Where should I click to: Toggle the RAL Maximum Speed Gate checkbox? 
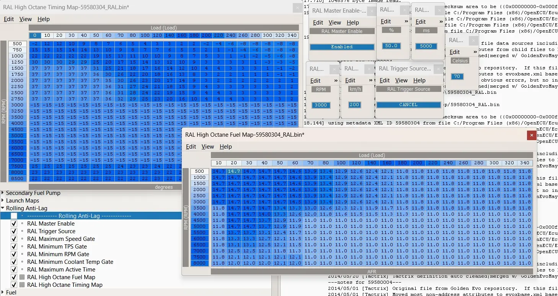[14, 239]
